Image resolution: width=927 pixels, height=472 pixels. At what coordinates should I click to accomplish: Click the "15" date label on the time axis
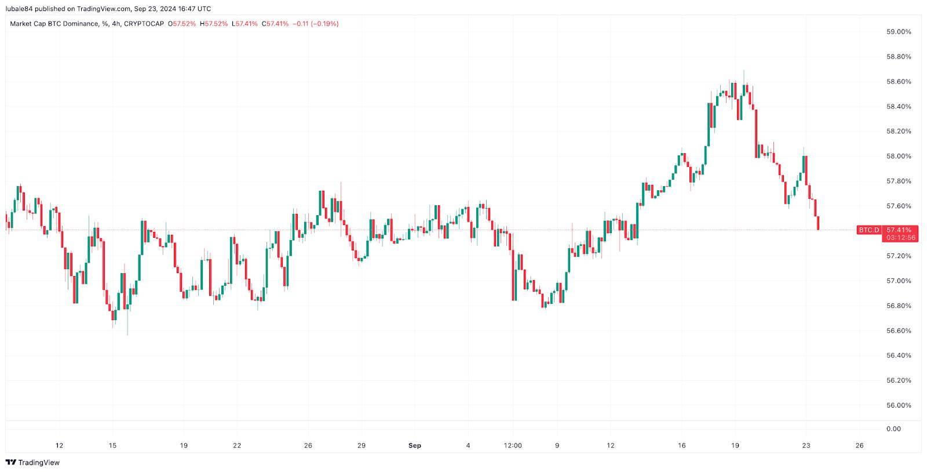(x=112, y=445)
